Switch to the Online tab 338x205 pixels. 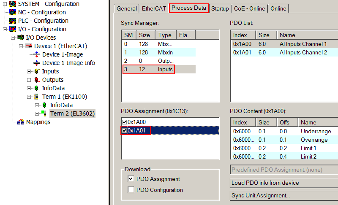[x=278, y=8]
